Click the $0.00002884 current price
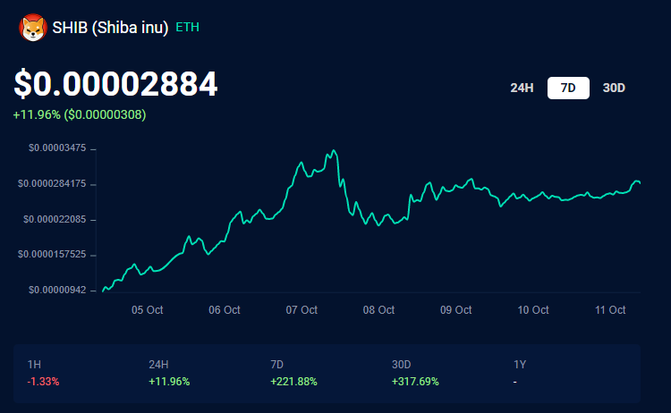Screen dimensions: 671x413 pyautogui.click(x=116, y=84)
